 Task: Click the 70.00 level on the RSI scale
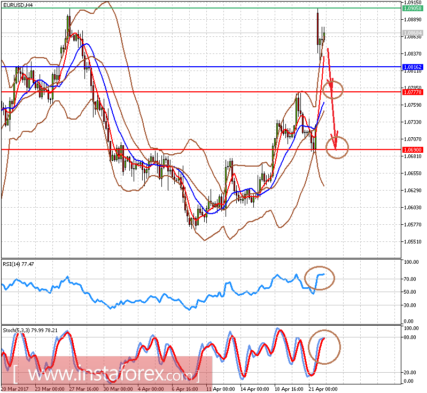[x=411, y=279]
